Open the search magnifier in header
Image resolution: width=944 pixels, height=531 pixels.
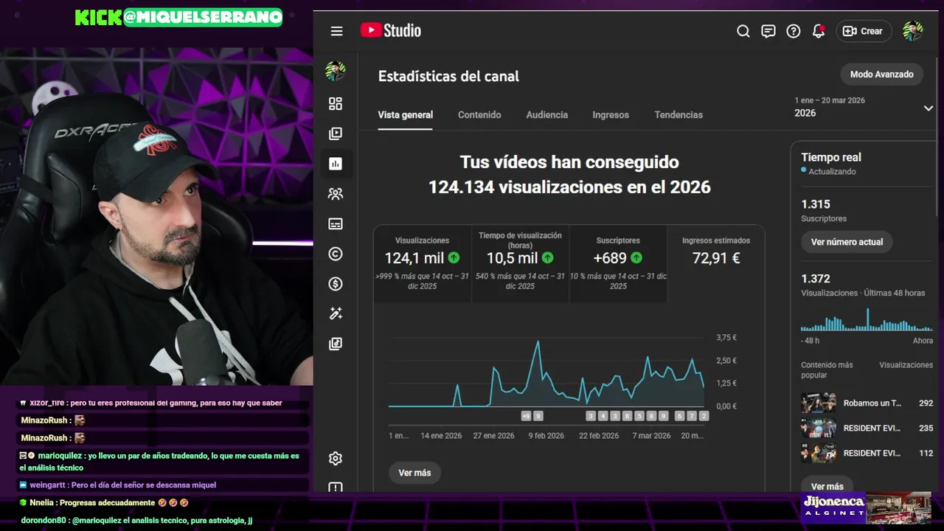tap(743, 31)
